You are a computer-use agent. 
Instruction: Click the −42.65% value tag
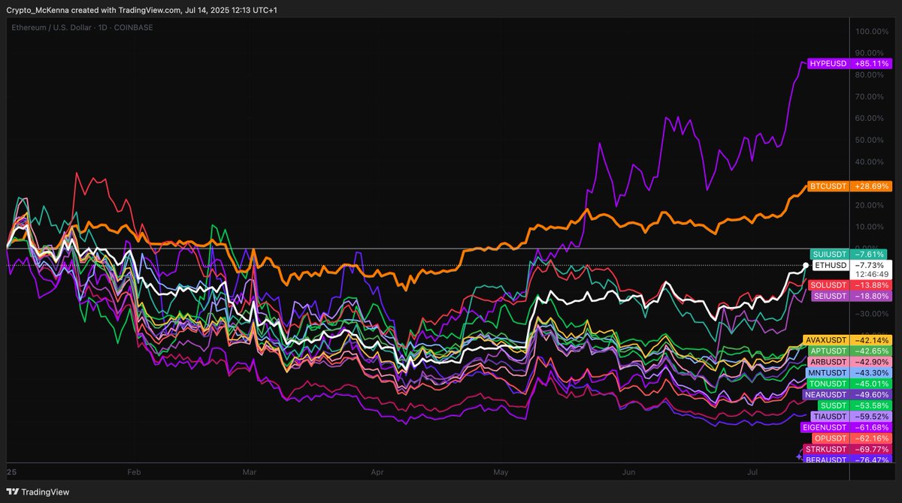pos(870,350)
